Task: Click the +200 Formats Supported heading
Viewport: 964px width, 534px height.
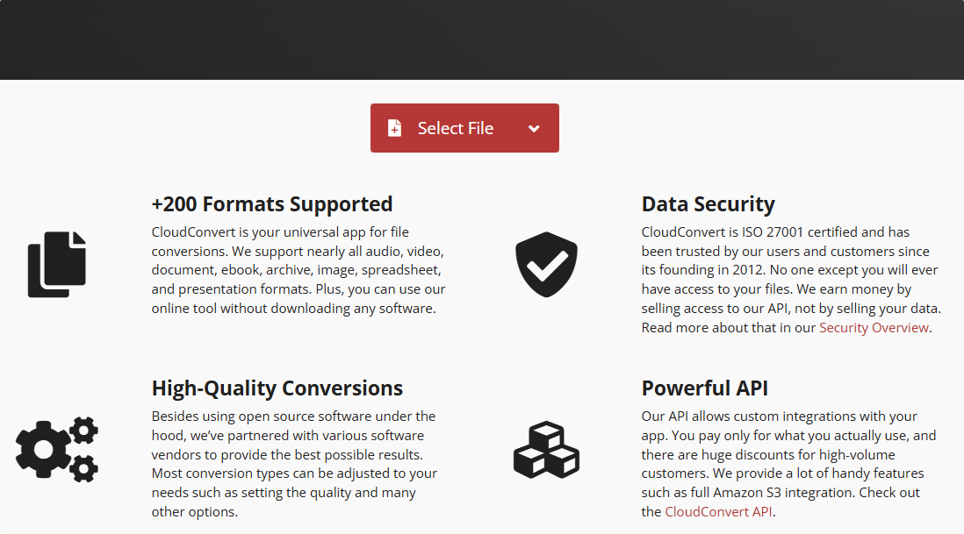Action: [272, 204]
